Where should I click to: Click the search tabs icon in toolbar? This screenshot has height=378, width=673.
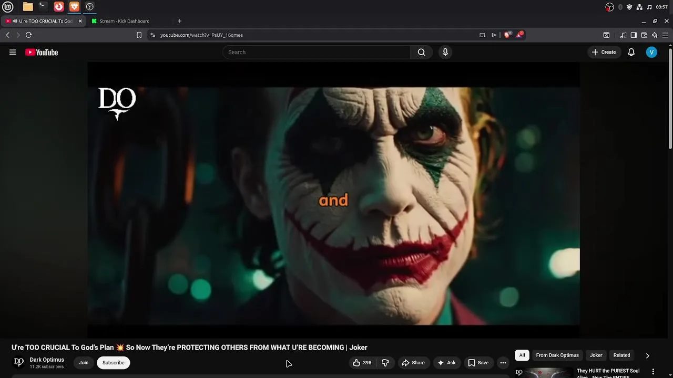606,35
